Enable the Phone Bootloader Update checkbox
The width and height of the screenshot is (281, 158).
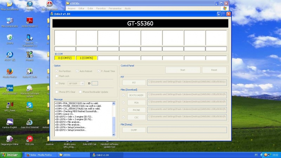point(80,92)
